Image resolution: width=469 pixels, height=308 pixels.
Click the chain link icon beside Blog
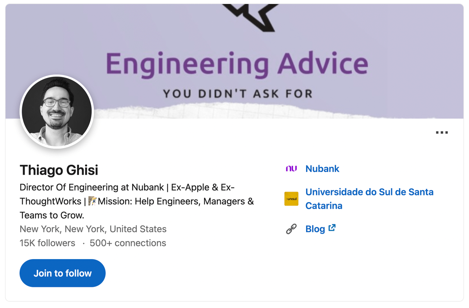[291, 229]
